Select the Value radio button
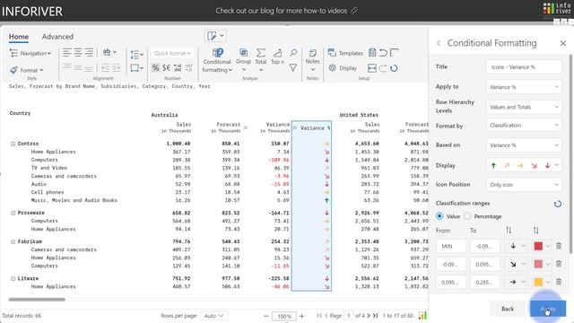 coord(439,216)
